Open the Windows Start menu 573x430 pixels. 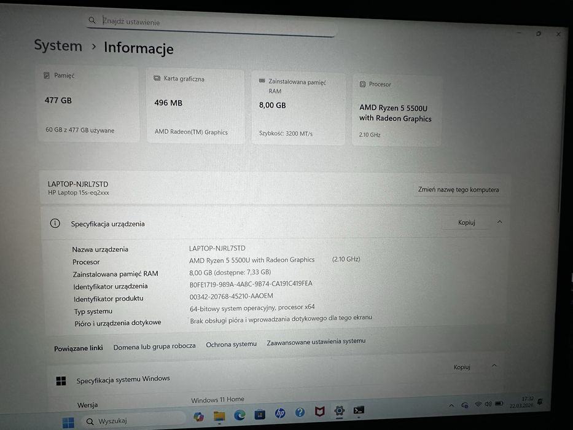[68, 423]
